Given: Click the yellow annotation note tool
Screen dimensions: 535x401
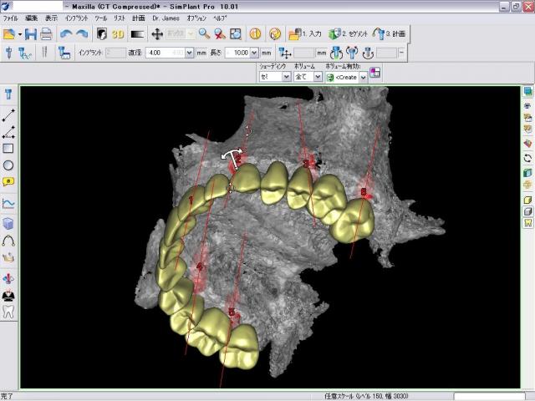Looking at the screenshot, I should coord(9,181).
